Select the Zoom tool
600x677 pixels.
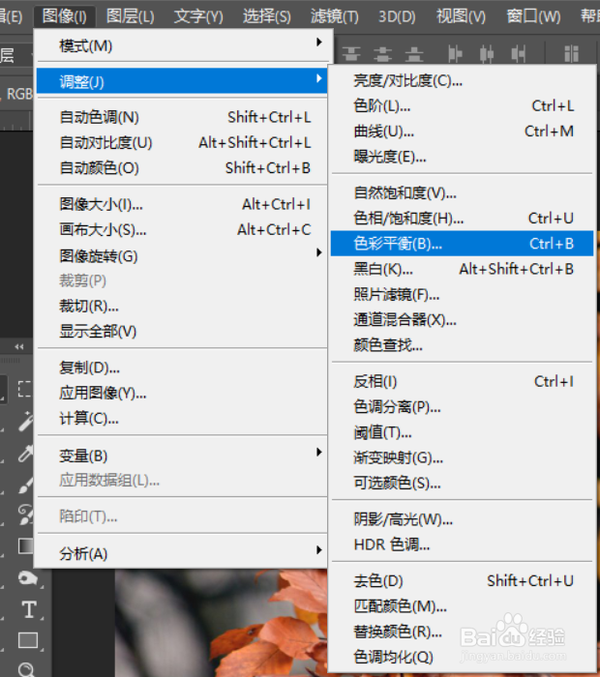coord(27,669)
